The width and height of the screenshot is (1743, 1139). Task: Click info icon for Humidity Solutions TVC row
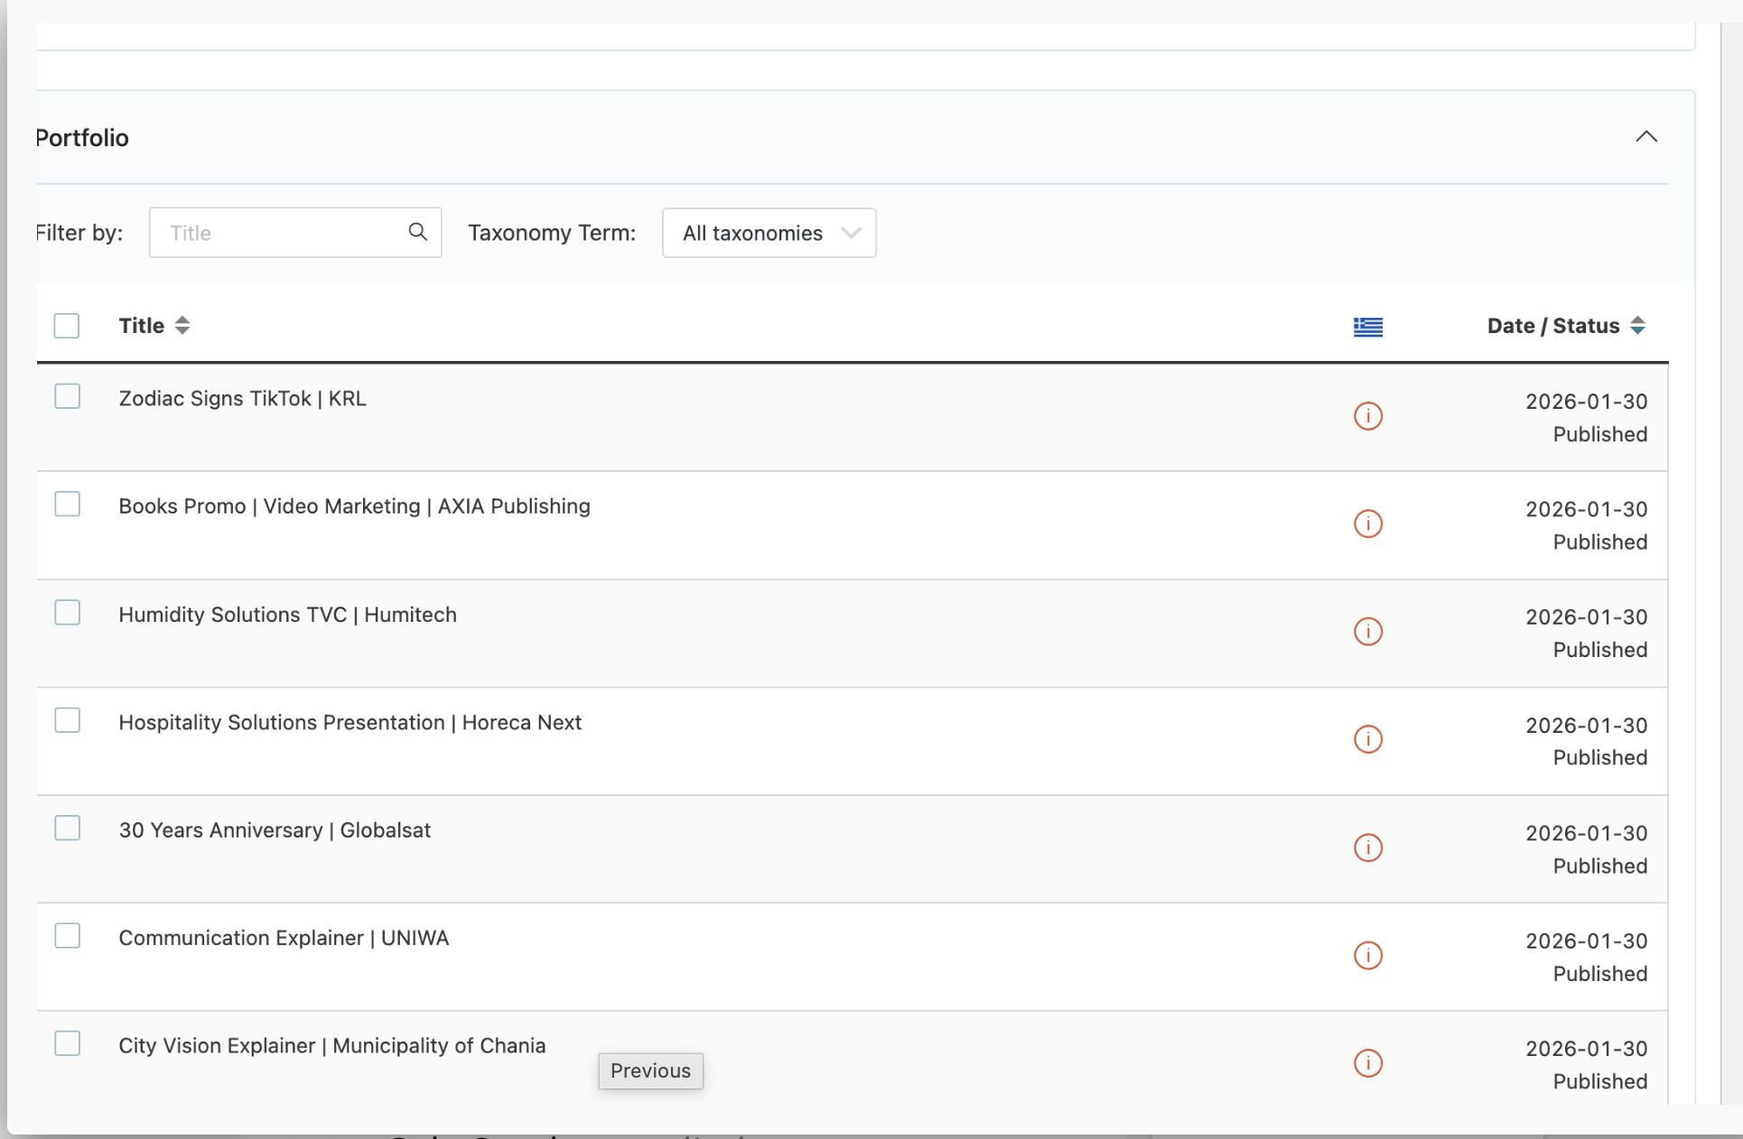(x=1367, y=632)
